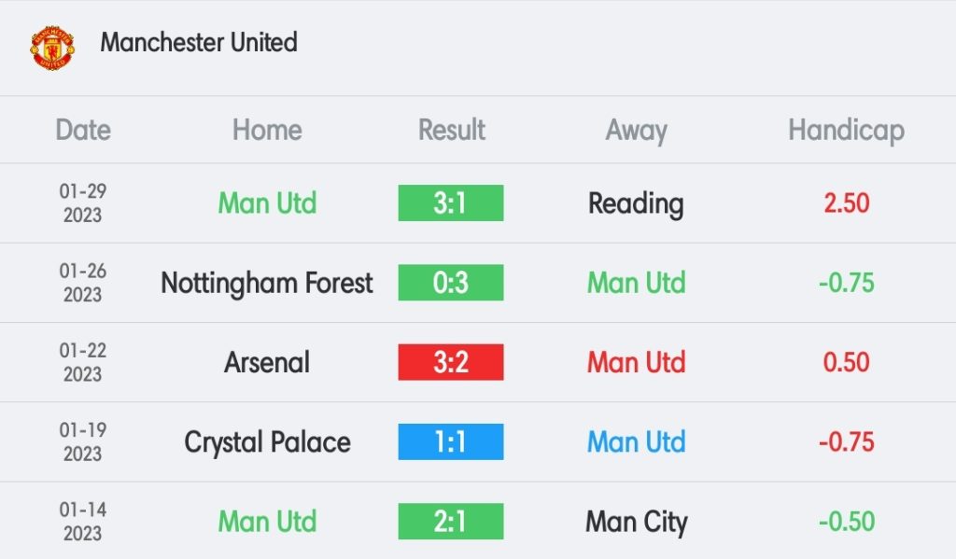Select the Date column header
The image size is (956, 559).
pos(83,130)
